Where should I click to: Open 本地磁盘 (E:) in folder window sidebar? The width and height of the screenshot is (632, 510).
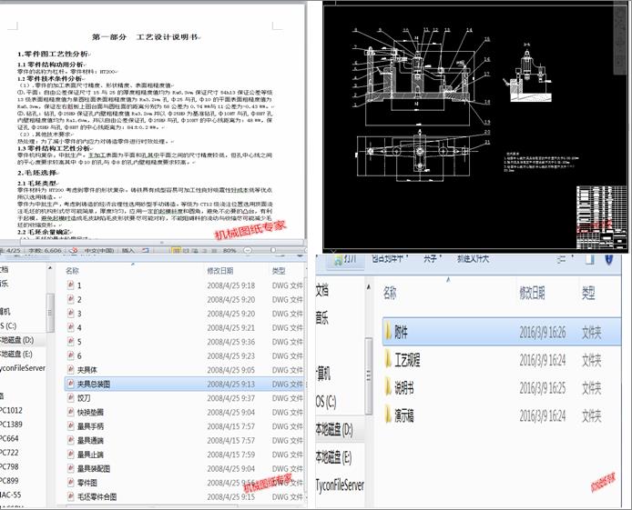[333, 457]
